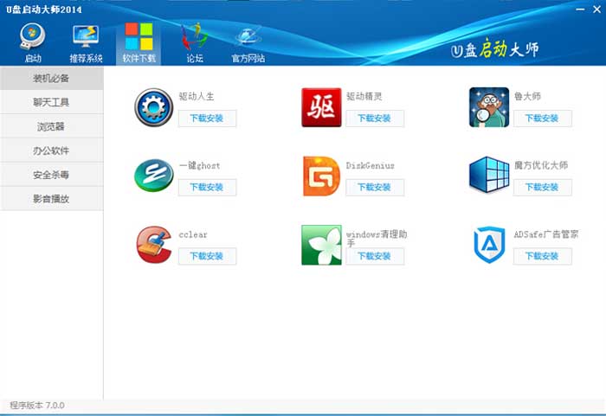Switch to the 办公软件 category

[x=51, y=150]
